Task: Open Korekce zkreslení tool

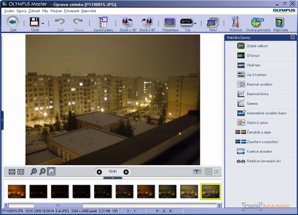Action: coord(260,151)
